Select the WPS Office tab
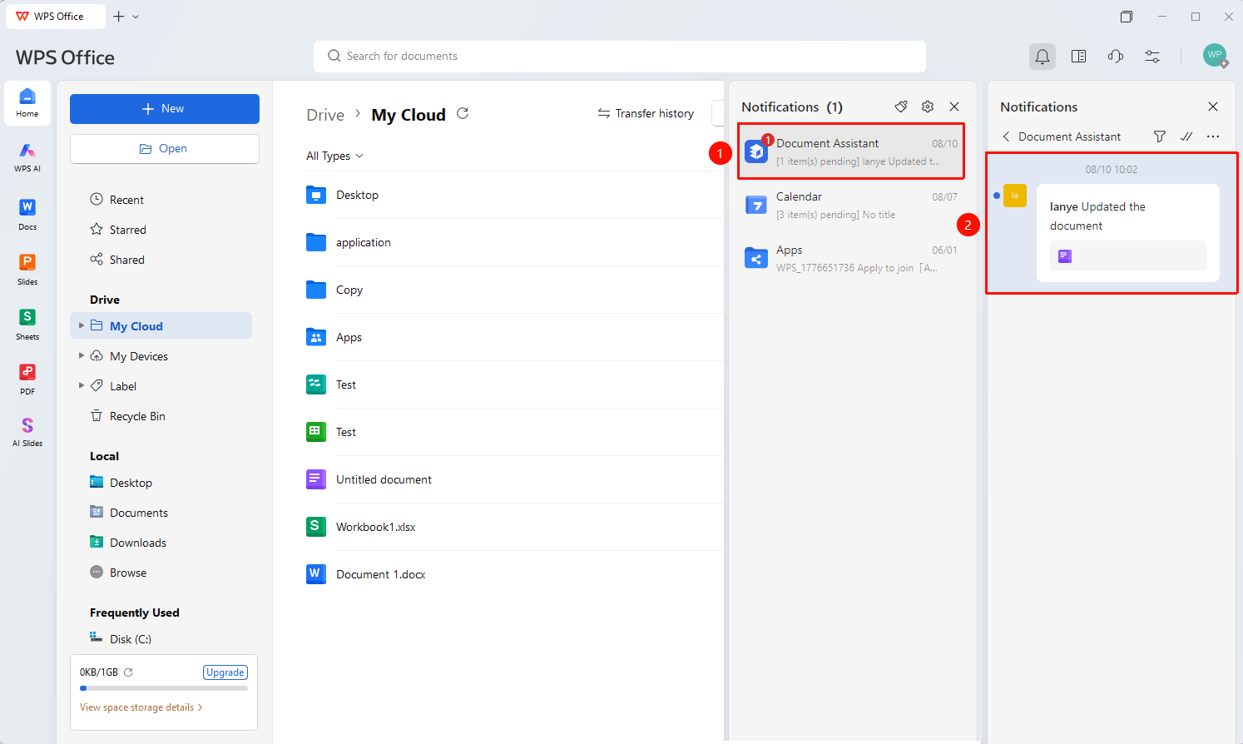This screenshot has width=1243, height=744. (x=56, y=17)
